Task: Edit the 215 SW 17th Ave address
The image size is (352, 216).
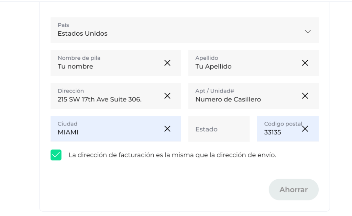Action: (x=100, y=99)
